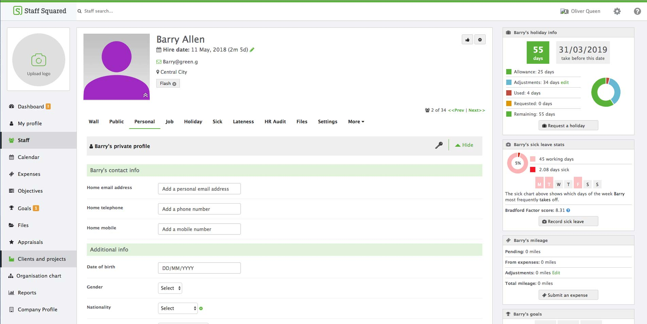
Task: Collapse Barry's profile photo panel
Action: tap(145, 95)
